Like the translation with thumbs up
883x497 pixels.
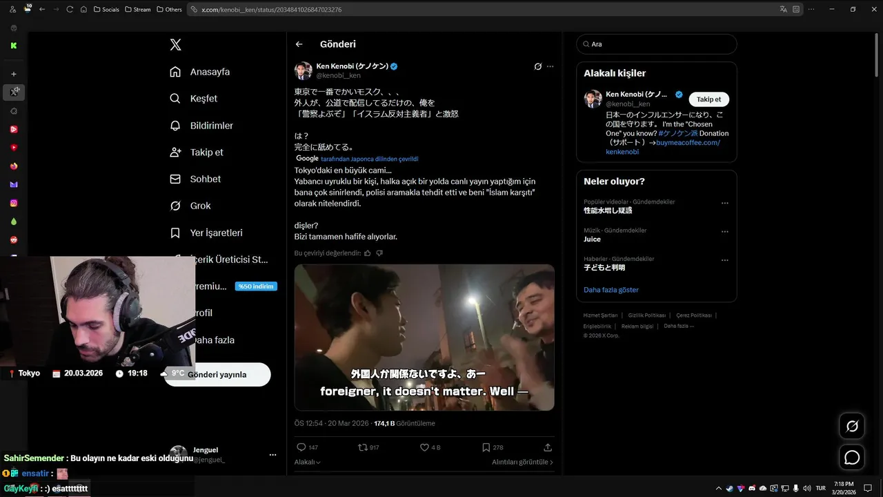click(367, 253)
